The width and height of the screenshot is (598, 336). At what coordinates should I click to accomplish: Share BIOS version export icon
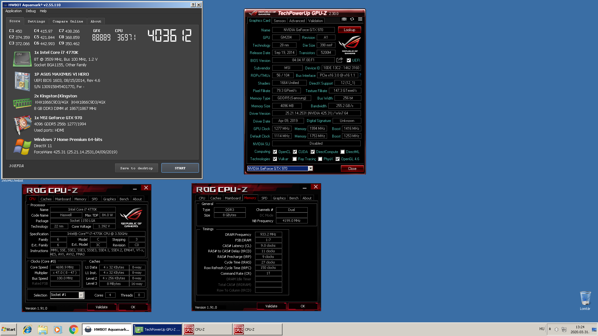[339, 60]
